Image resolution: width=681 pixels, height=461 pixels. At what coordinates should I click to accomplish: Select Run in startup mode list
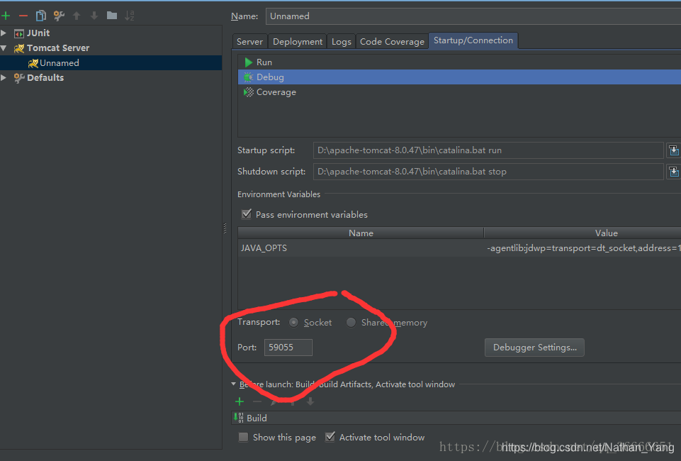click(459, 62)
